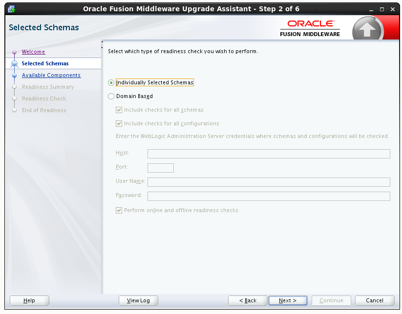Open the View Log button

point(138,300)
